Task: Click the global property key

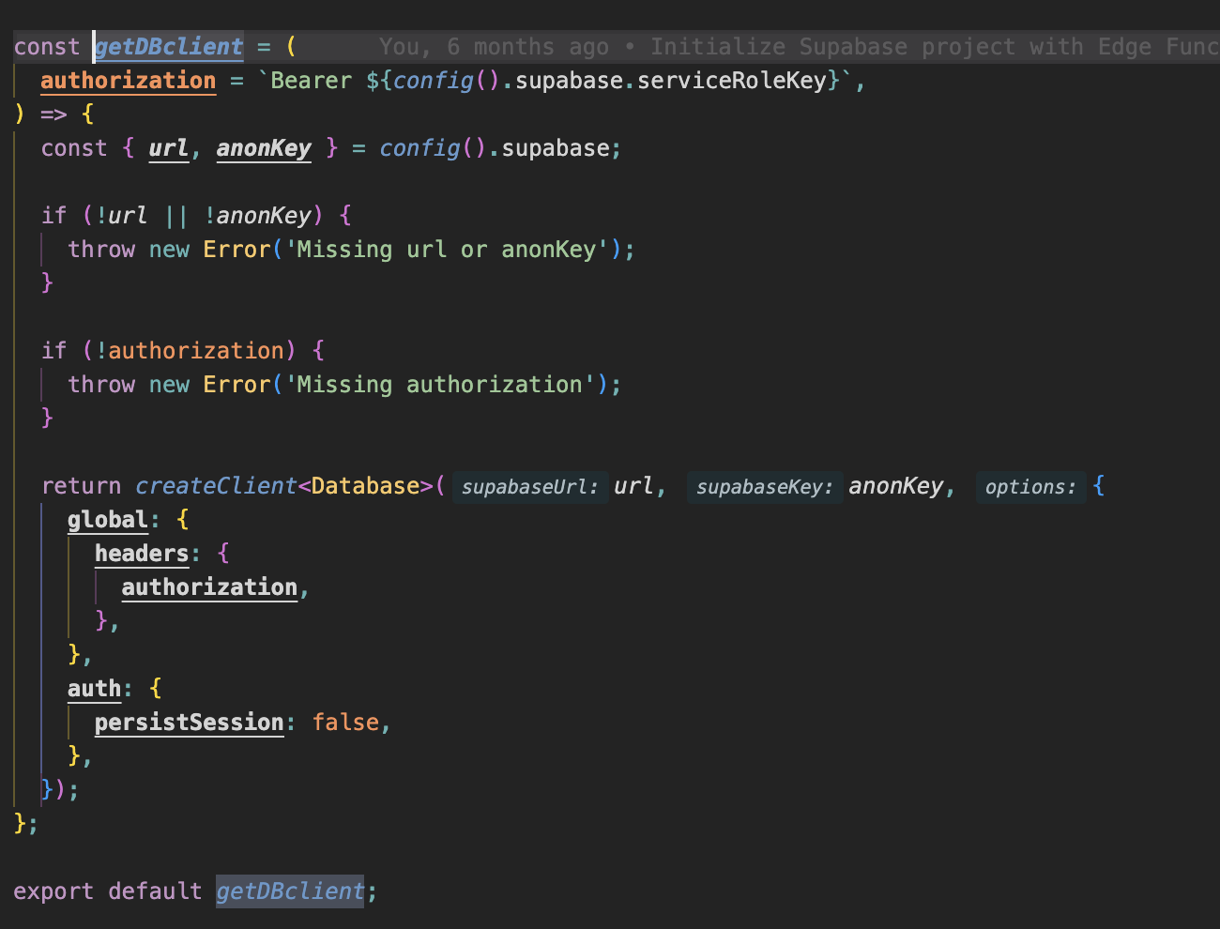Action: (x=108, y=520)
